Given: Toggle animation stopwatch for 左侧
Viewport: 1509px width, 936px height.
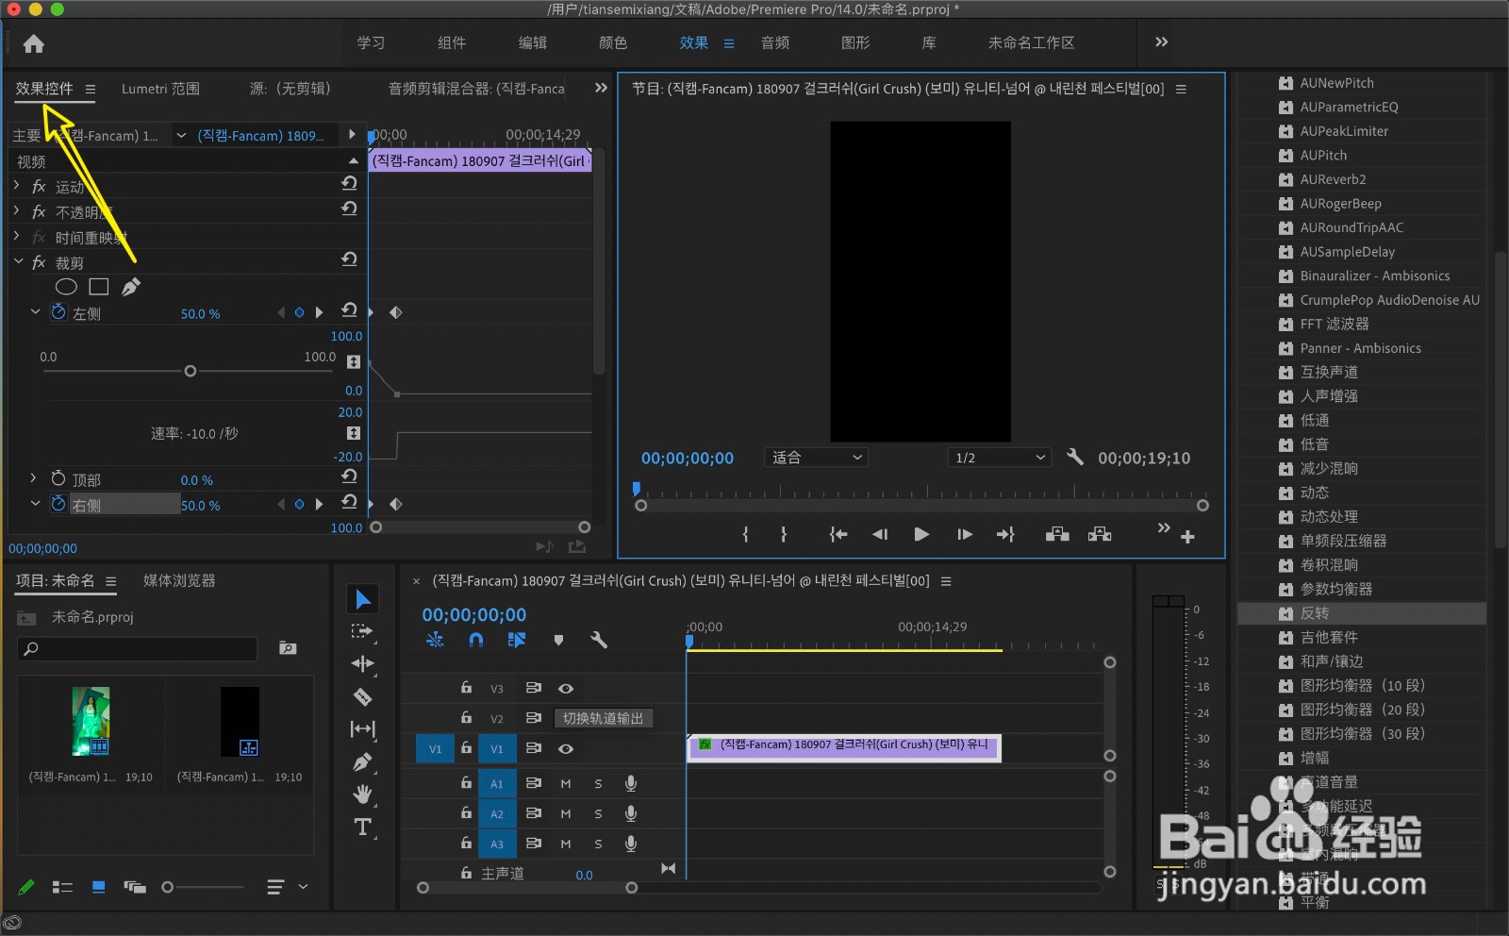Looking at the screenshot, I should click(58, 312).
